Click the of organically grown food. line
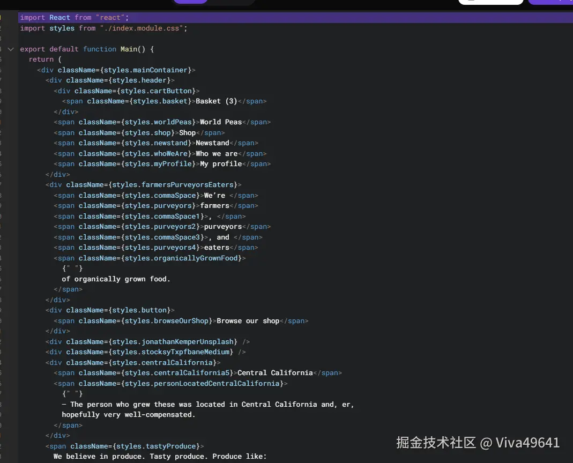 (x=116, y=279)
